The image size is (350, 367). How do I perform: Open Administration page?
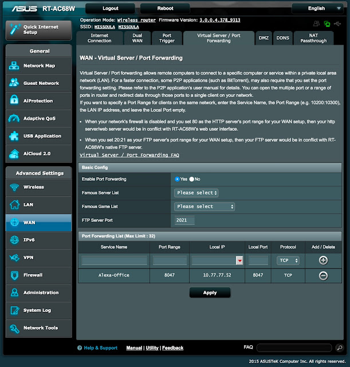[x=38, y=292]
